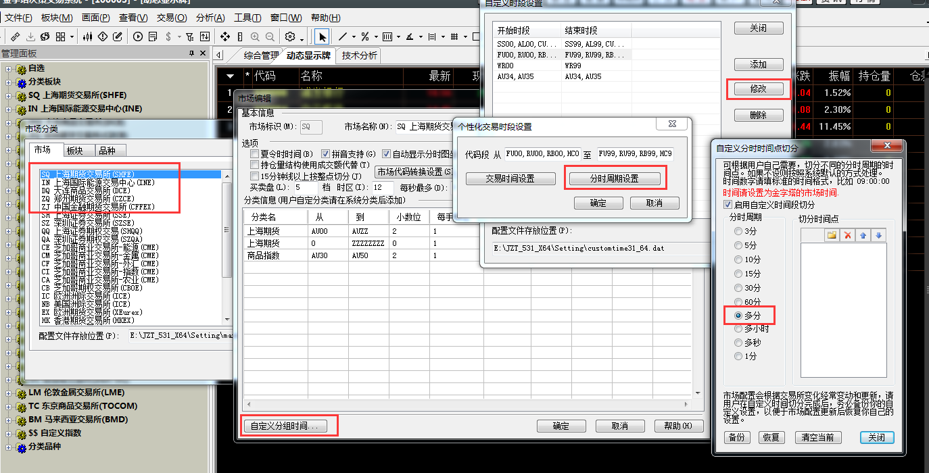The width and height of the screenshot is (929, 473).
Task: Click the filter funnel toolbar icon
Action: tap(189, 37)
